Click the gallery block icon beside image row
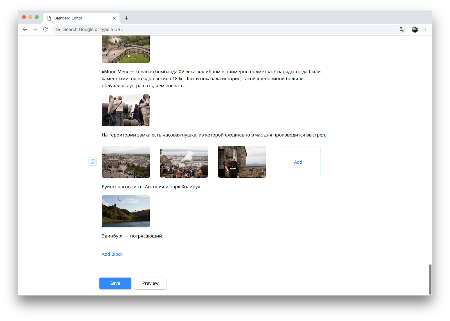Image resolution: width=450 pixels, height=321 pixels. pos(93,162)
